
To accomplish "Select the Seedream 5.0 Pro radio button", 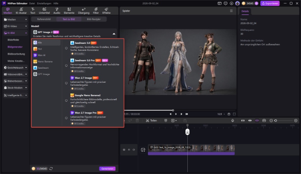I will (x=66, y=66).
